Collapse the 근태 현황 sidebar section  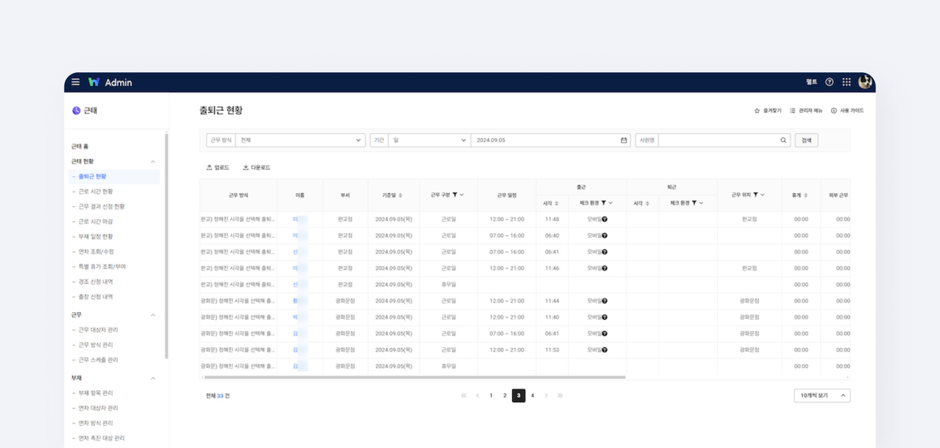153,161
